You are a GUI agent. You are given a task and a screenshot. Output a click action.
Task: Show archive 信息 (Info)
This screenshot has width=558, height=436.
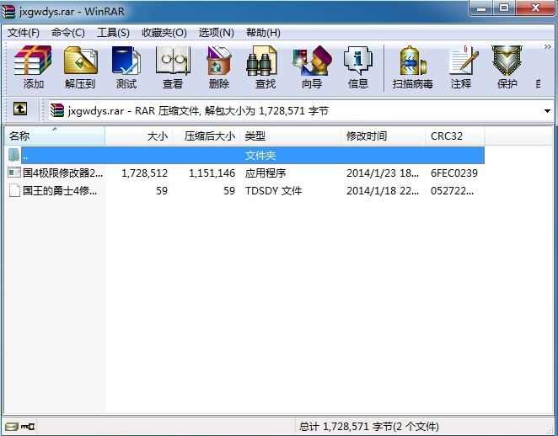click(x=358, y=67)
